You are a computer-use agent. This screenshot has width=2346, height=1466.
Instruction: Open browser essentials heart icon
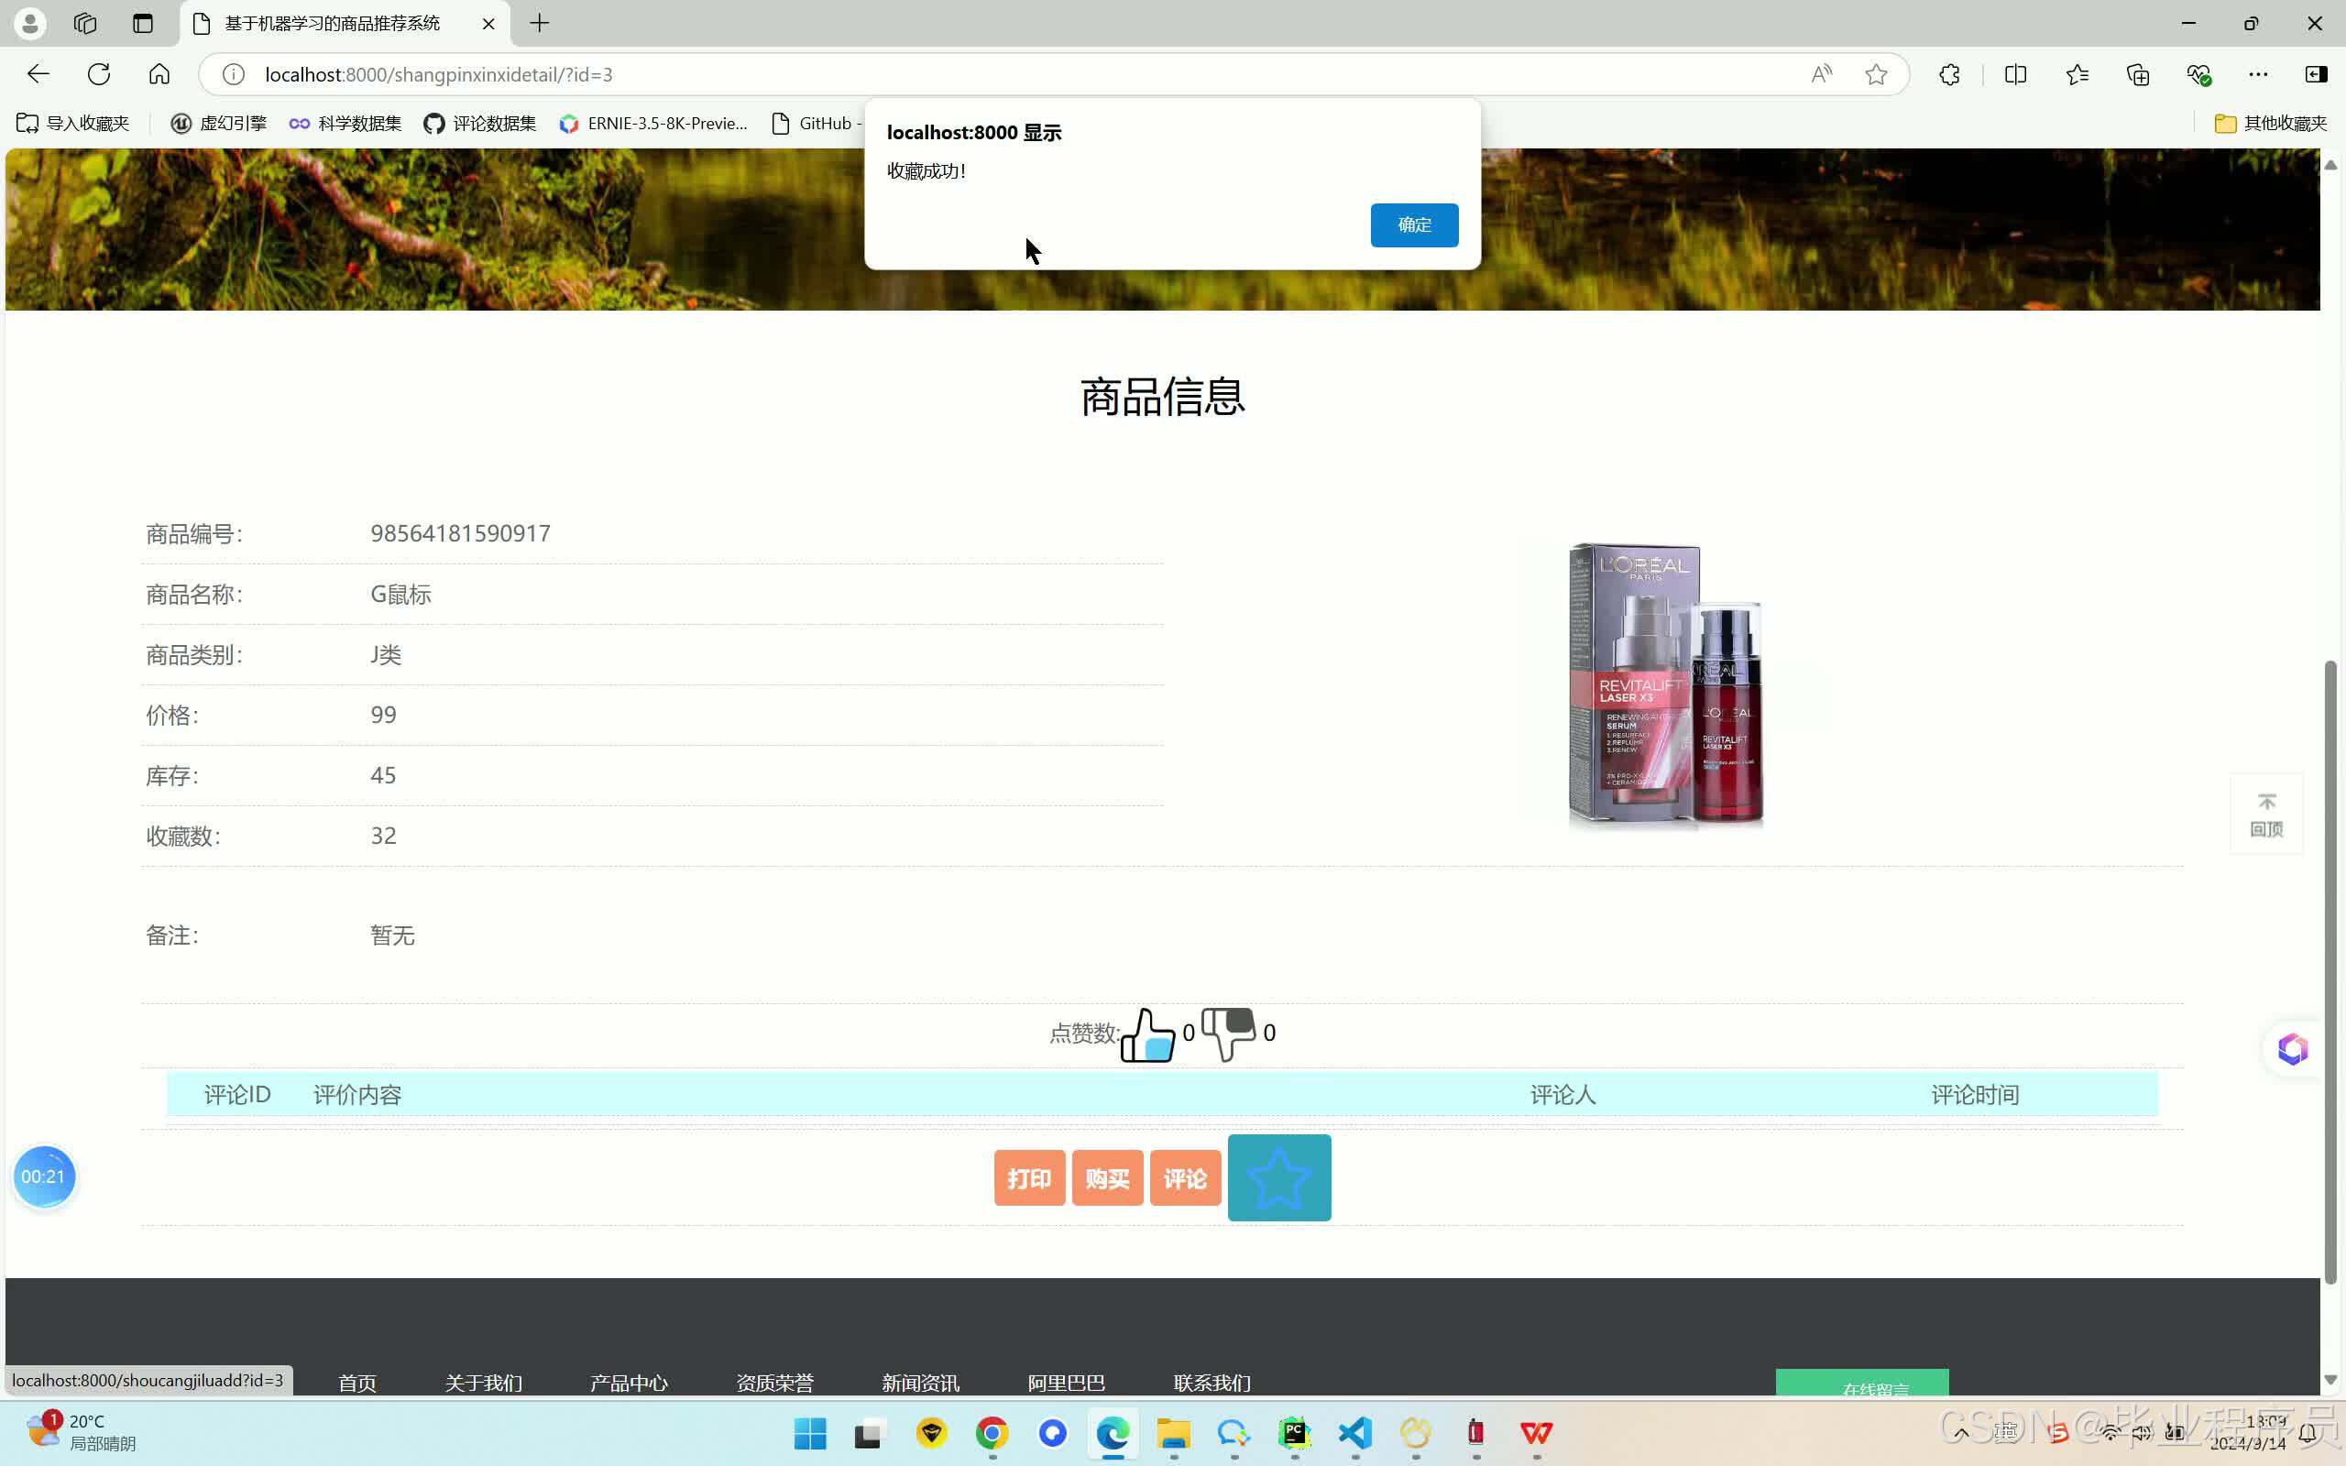point(2198,74)
